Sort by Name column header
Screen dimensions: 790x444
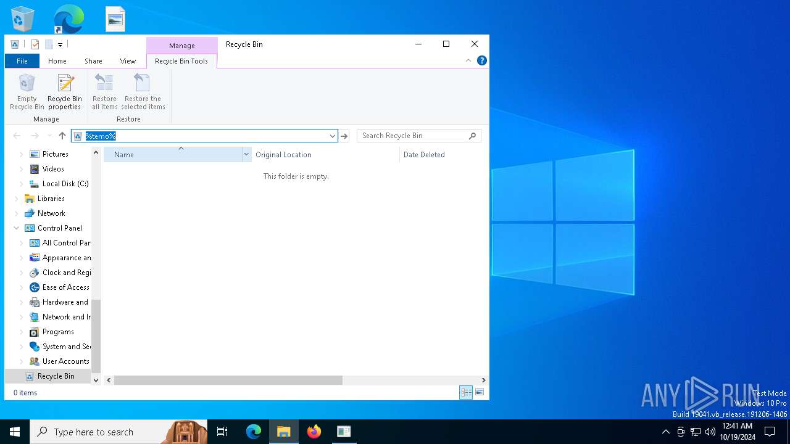173,155
